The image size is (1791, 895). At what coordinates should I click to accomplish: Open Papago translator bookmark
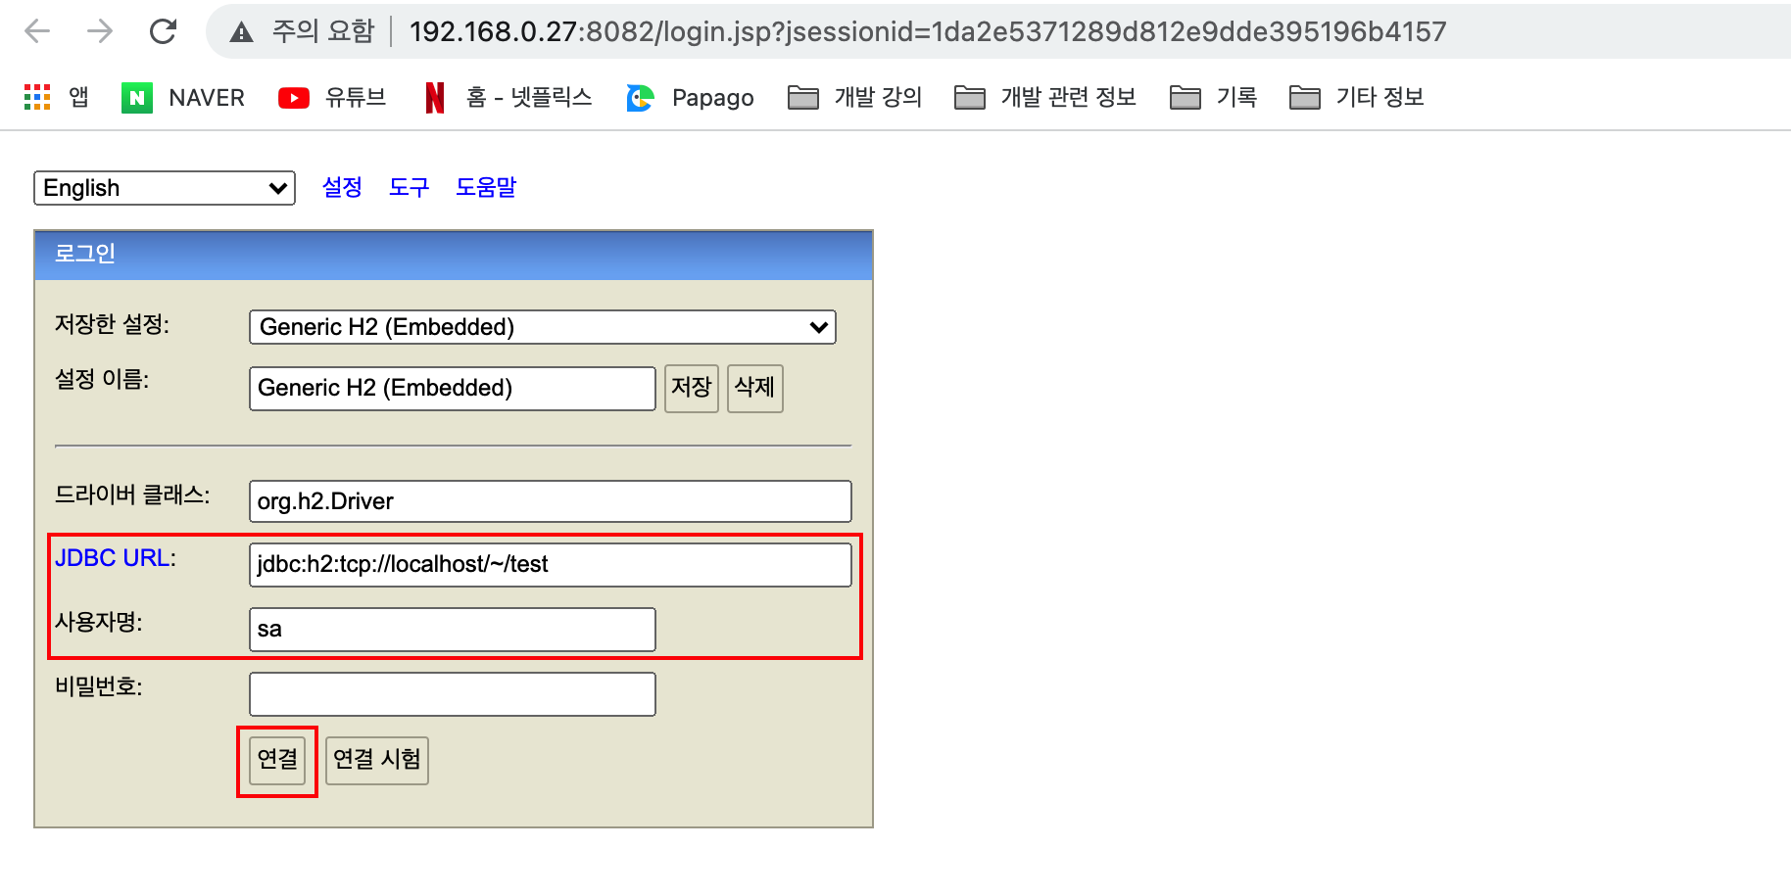pos(689,97)
